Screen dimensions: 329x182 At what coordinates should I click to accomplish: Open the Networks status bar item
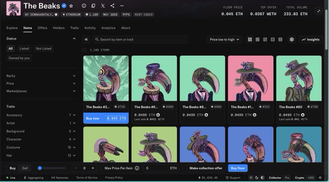pos(60,178)
